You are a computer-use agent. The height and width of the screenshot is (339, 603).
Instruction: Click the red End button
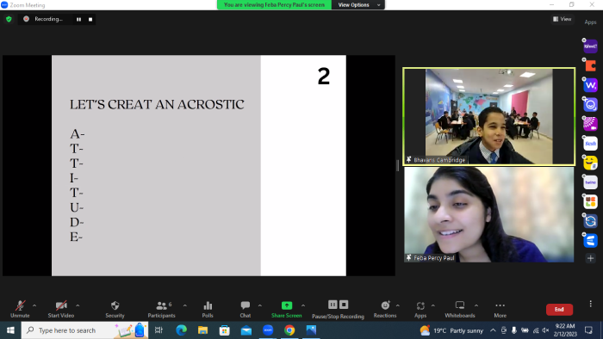[x=559, y=310]
